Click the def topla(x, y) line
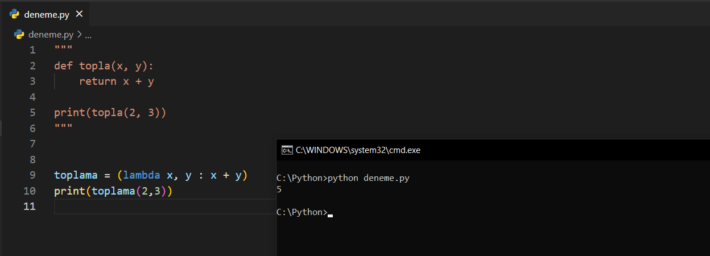Viewport: 710px width, 256px height. pos(104,65)
